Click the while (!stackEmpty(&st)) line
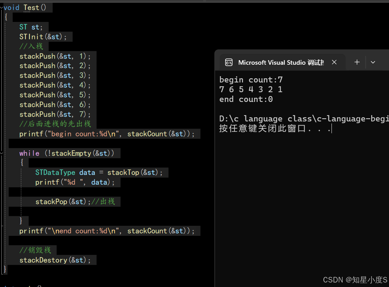 67,153
